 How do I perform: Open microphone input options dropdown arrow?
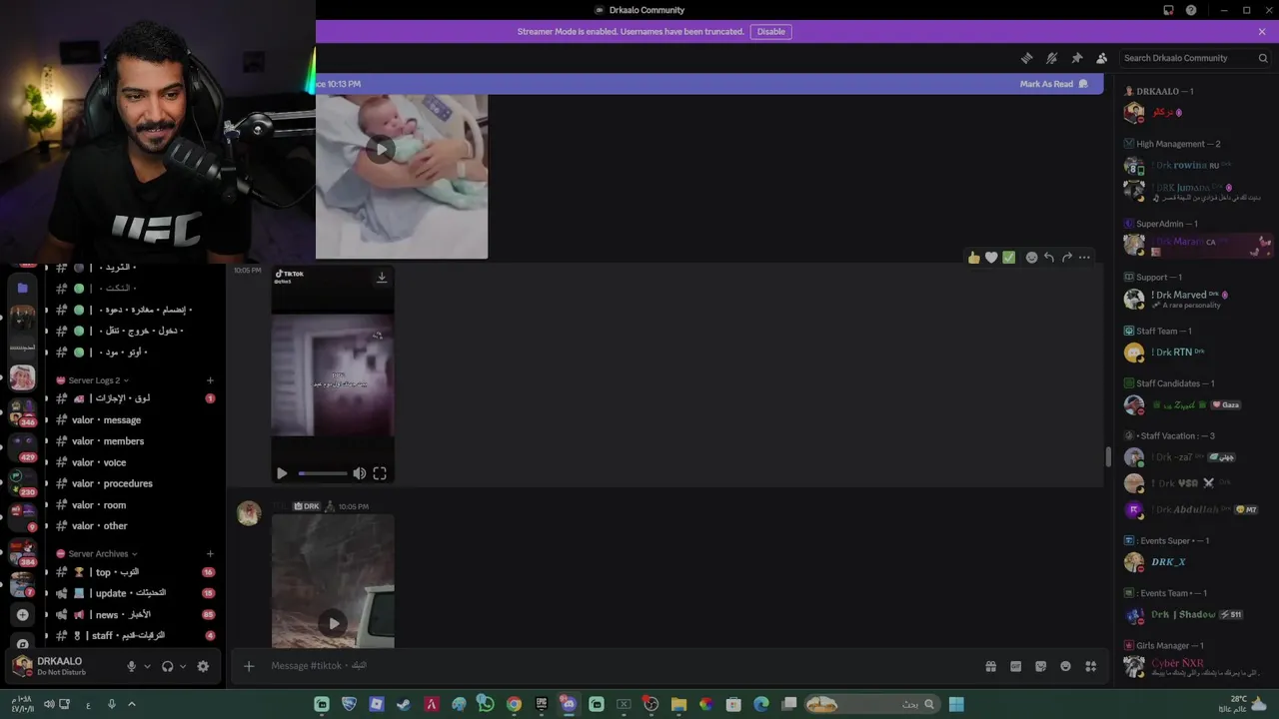[x=147, y=666]
